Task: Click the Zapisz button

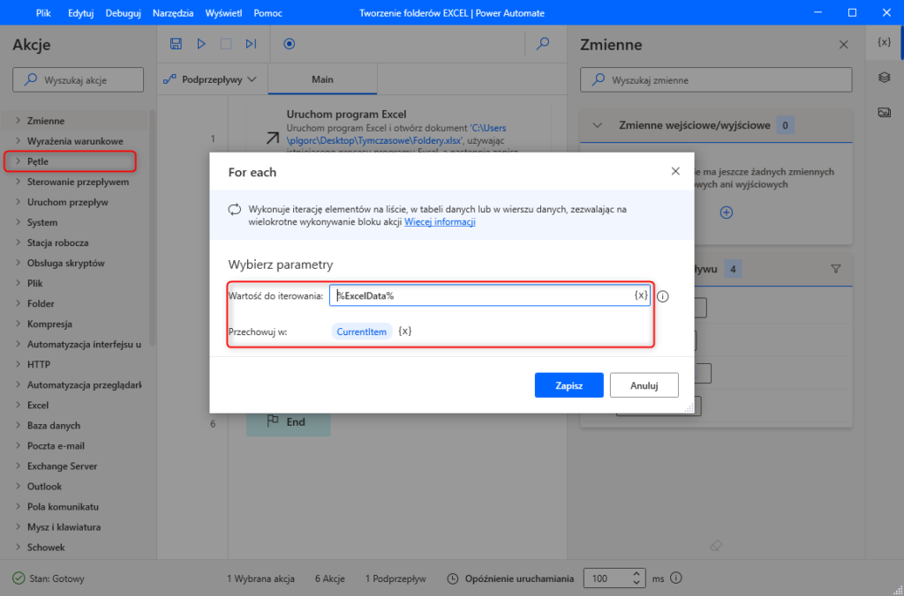Action: tap(569, 385)
